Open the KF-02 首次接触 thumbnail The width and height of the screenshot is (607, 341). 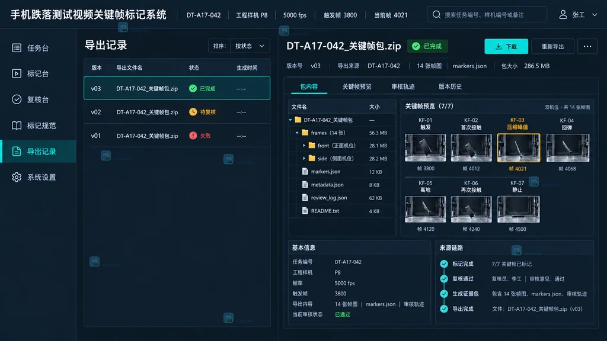point(471,147)
